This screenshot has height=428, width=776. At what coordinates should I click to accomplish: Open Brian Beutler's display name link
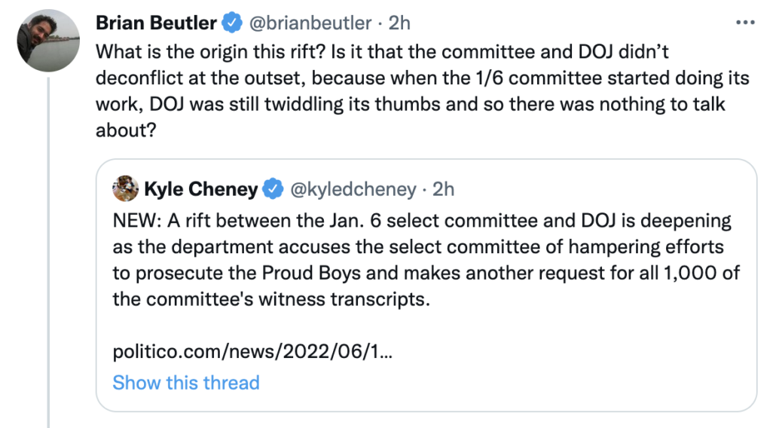(x=157, y=23)
